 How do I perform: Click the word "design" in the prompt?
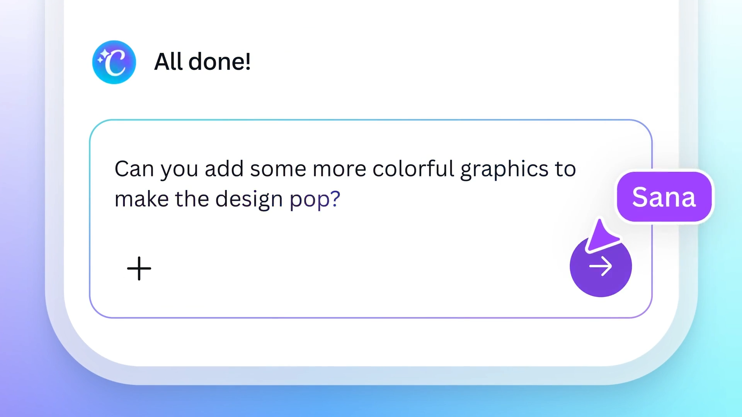click(x=248, y=199)
